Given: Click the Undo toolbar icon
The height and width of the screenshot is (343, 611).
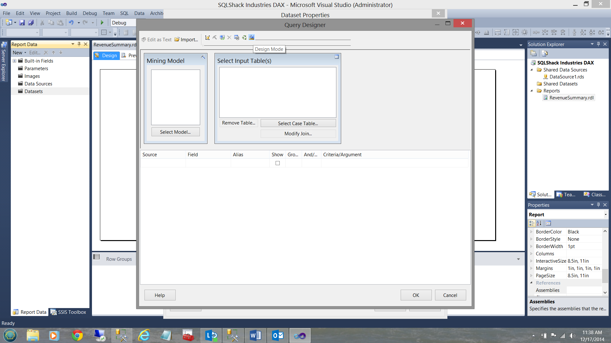Looking at the screenshot, I should (x=71, y=23).
